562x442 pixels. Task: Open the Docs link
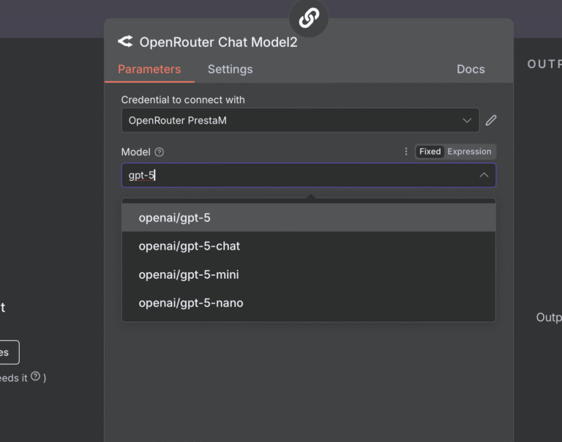pyautogui.click(x=471, y=70)
